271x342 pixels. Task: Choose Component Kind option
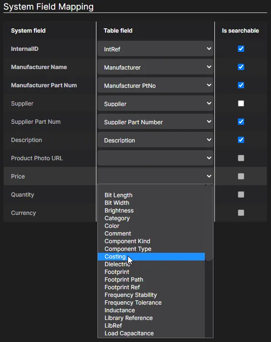[151, 241]
